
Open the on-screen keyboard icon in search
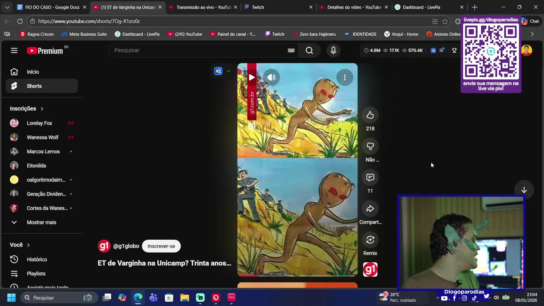pyautogui.click(x=291, y=51)
